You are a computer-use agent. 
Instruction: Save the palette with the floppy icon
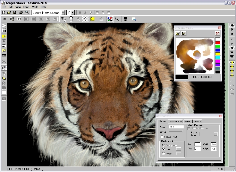(x=184, y=33)
